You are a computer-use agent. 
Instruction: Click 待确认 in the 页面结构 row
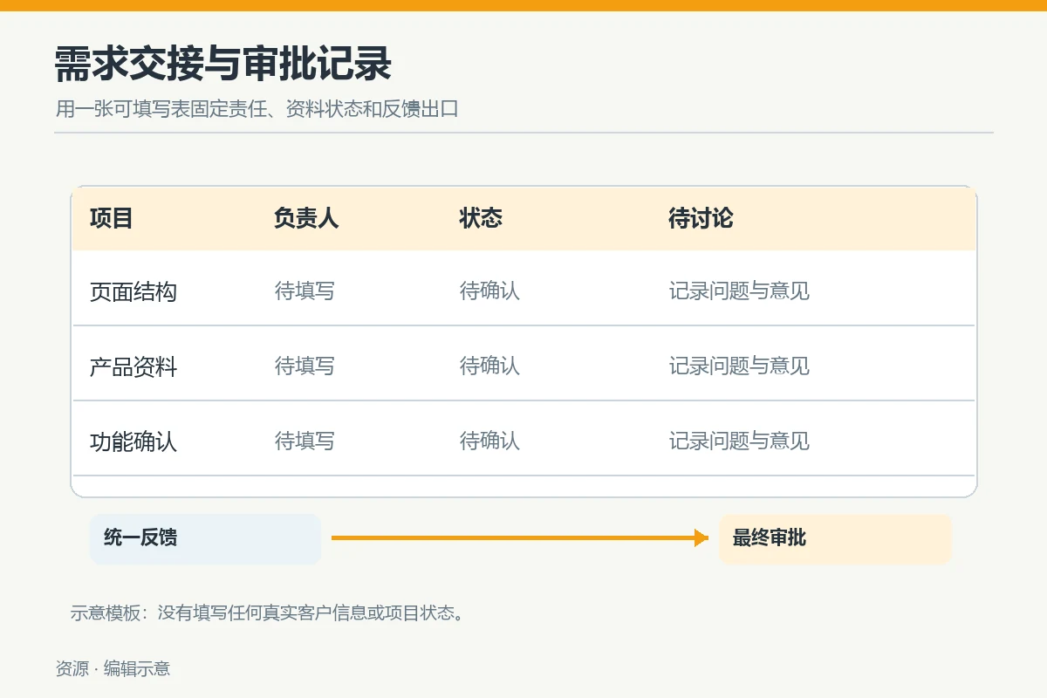click(489, 291)
